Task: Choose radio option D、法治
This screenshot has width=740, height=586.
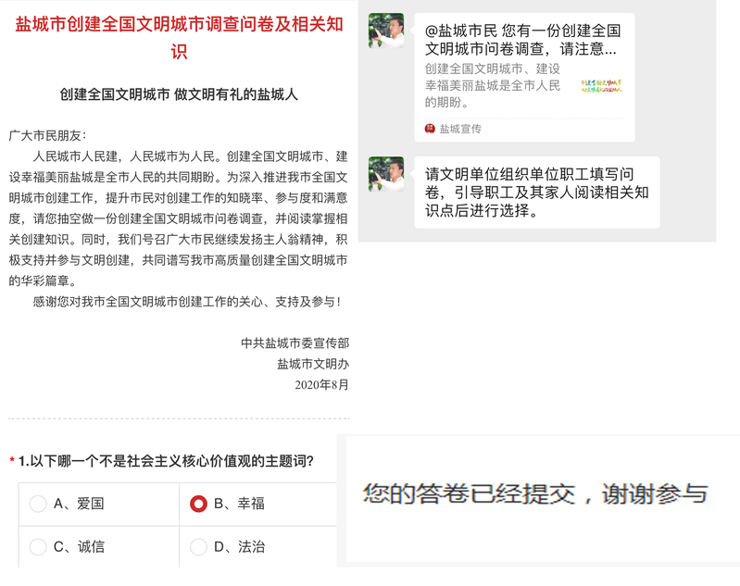Action: click(x=198, y=547)
